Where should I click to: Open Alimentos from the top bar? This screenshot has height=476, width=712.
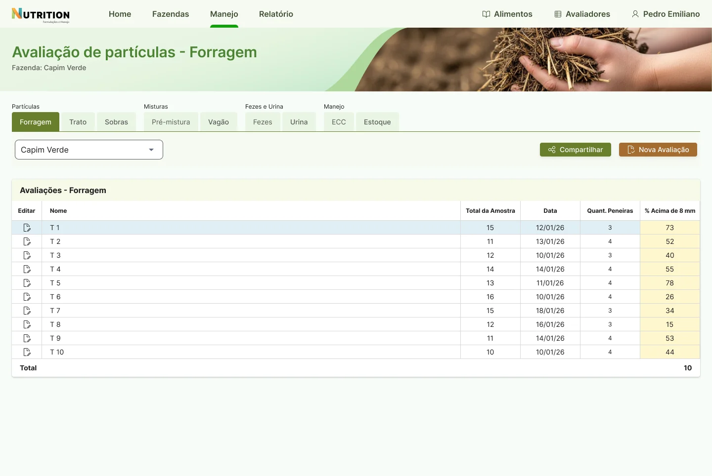click(x=507, y=14)
